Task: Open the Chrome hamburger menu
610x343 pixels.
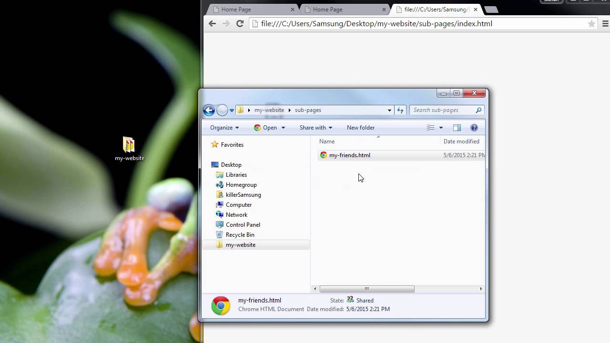Action: pos(606,23)
